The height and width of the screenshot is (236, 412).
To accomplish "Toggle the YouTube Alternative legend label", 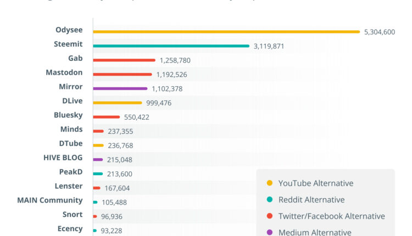I will pos(315,183).
